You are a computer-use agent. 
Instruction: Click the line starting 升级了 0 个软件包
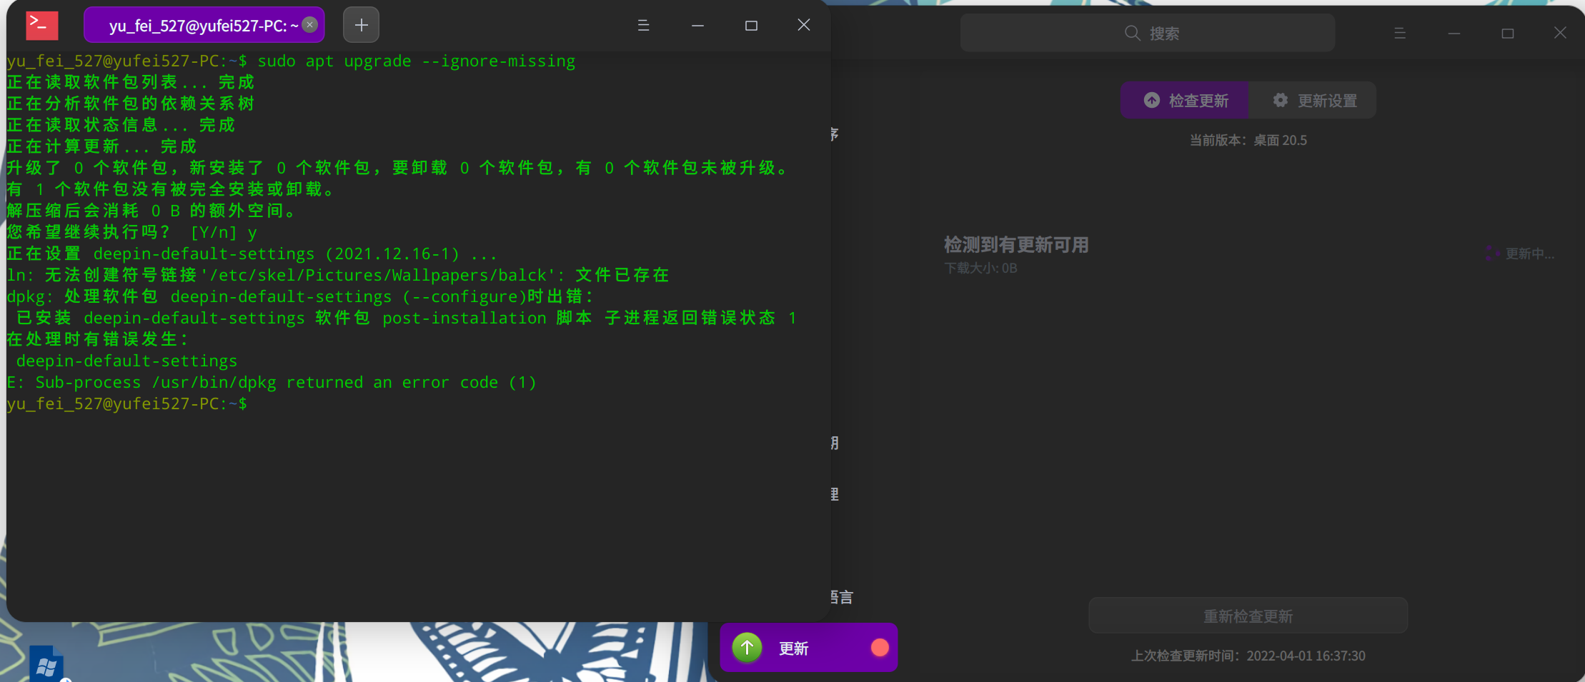point(399,168)
